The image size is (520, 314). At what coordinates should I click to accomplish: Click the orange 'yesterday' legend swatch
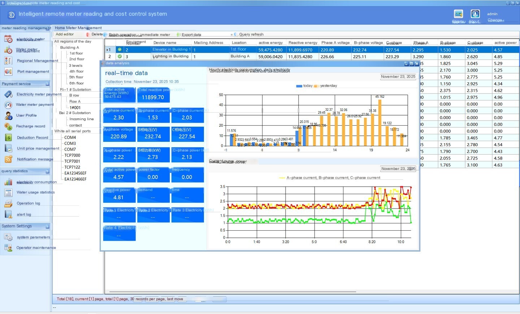pos(316,86)
